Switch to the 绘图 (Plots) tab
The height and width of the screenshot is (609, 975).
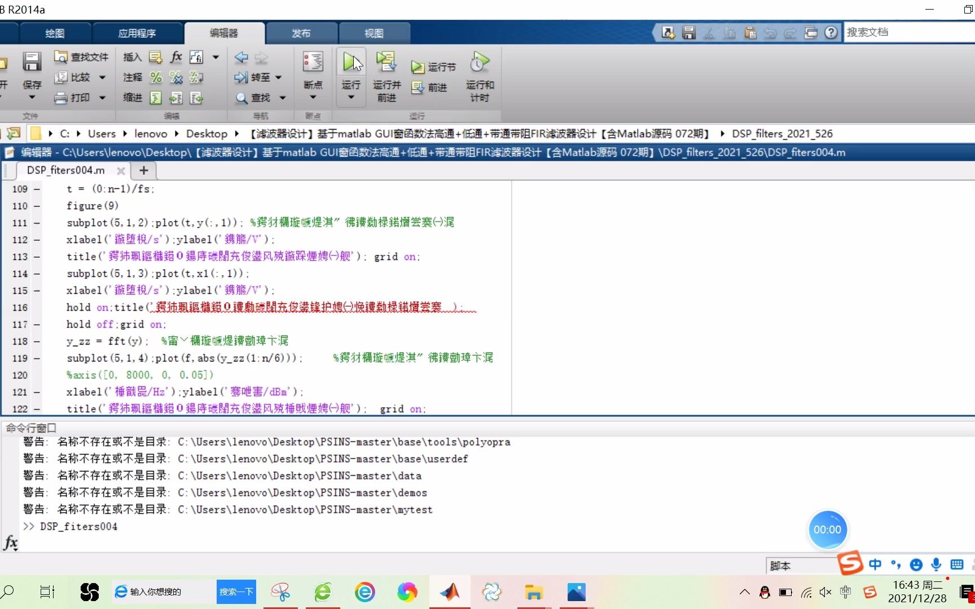click(55, 33)
